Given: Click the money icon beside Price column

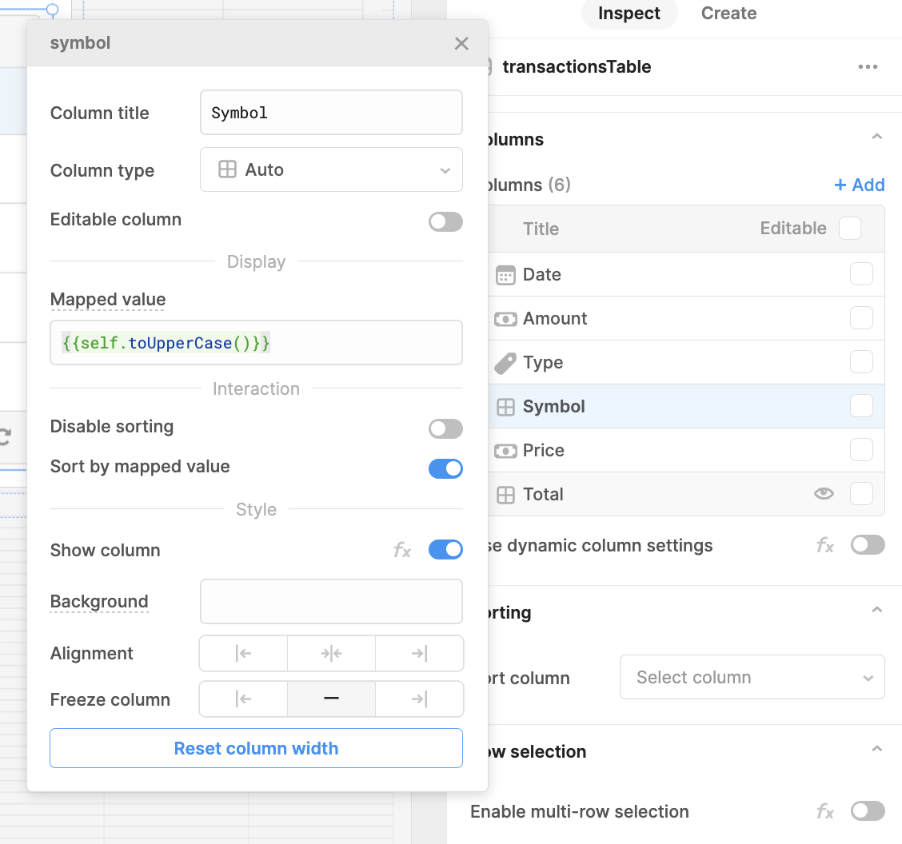Looking at the screenshot, I should click(505, 451).
